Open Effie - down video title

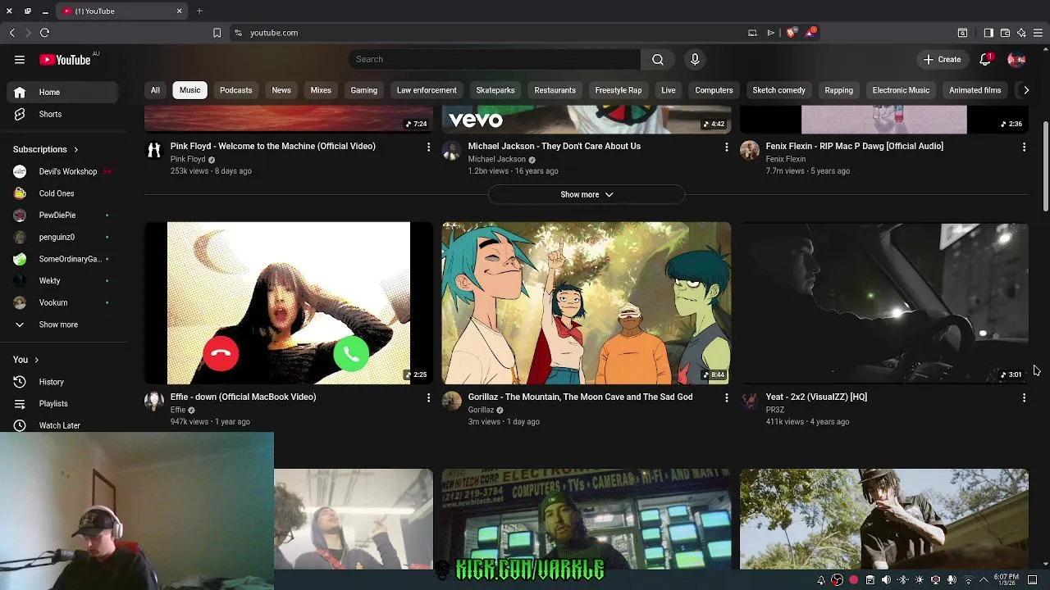(243, 397)
